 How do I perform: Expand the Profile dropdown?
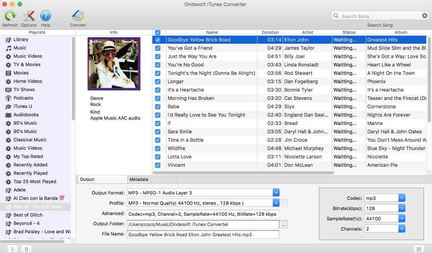(276, 203)
